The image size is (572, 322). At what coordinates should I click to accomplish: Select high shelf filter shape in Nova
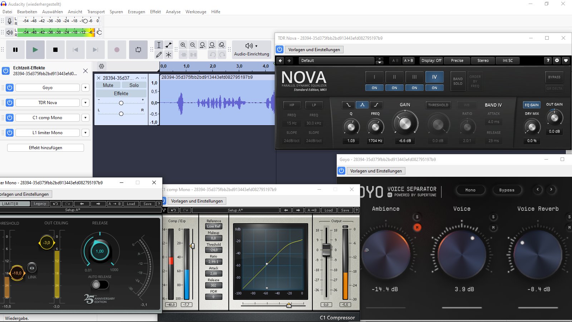[x=376, y=105]
